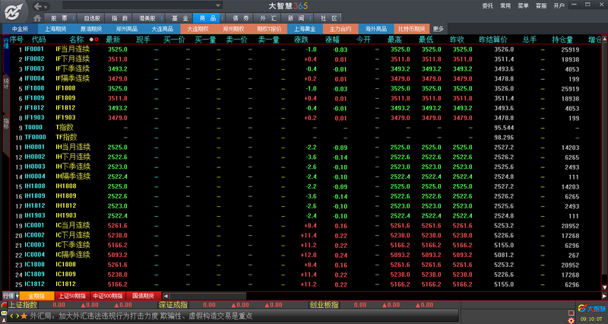Switch to the 自选股 tab
This screenshot has width=608, height=324.
(x=92, y=18)
